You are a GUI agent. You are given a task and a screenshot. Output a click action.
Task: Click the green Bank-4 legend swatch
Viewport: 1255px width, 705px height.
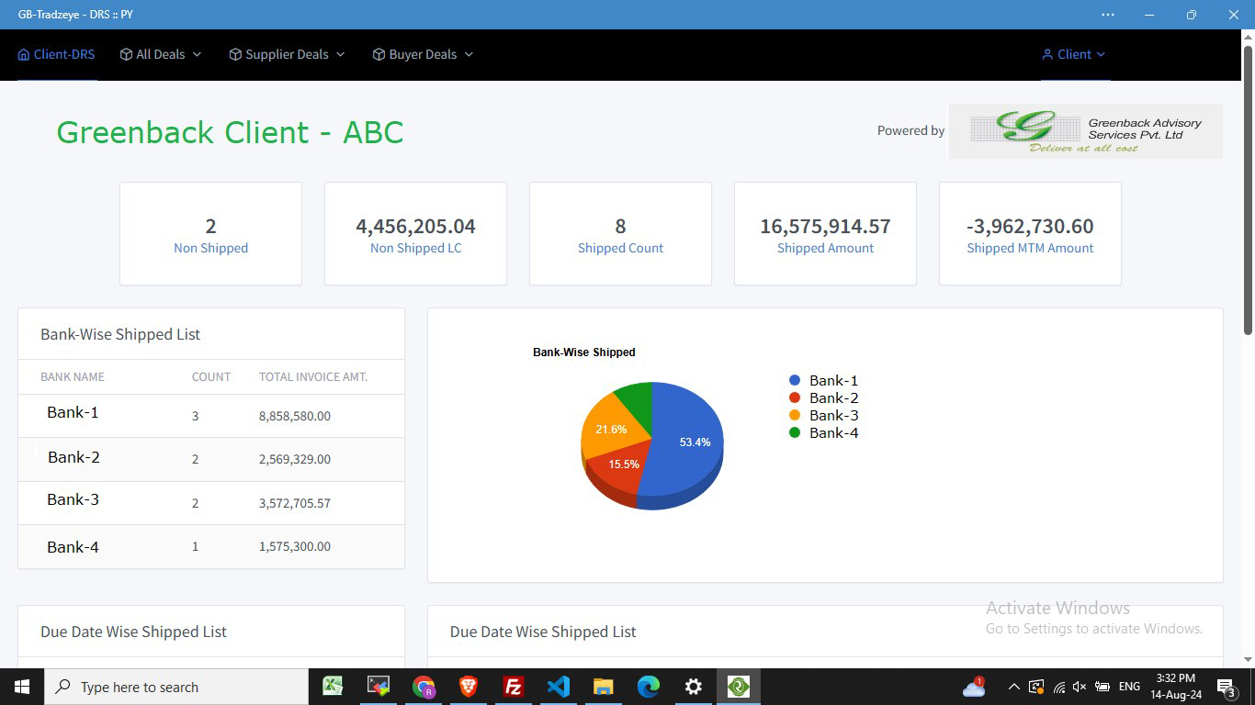pyautogui.click(x=795, y=432)
